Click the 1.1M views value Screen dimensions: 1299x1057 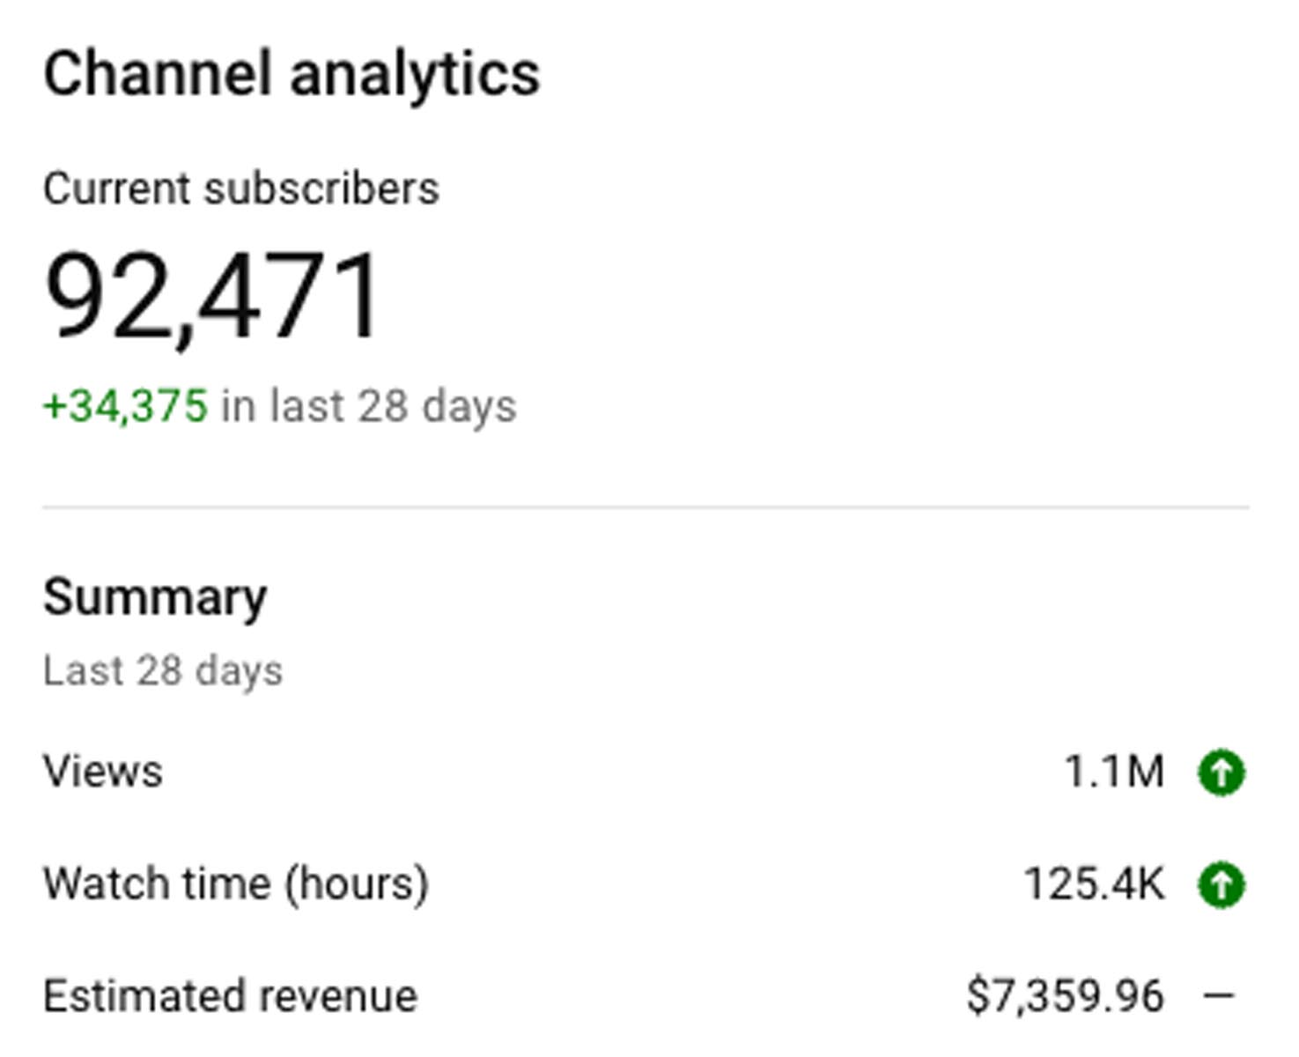pos(1114,772)
